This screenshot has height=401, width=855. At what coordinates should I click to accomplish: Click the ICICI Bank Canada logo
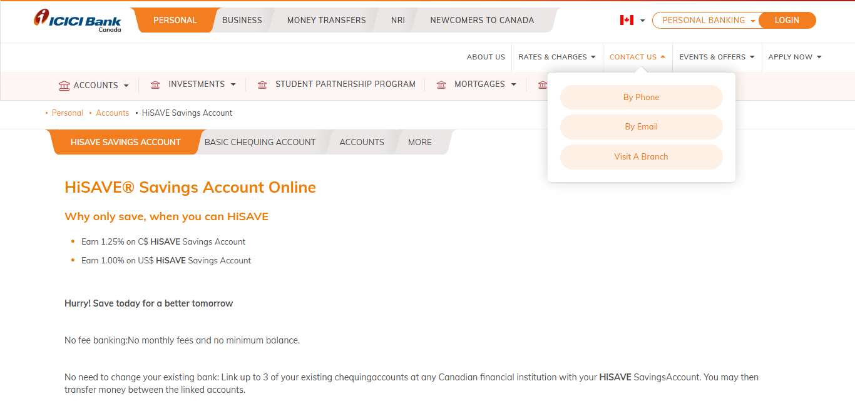click(78, 21)
